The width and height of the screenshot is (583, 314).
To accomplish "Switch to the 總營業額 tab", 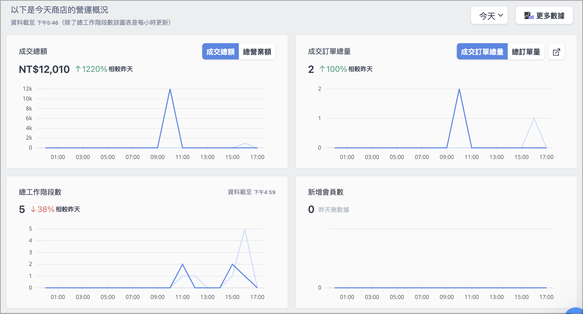I will [257, 52].
